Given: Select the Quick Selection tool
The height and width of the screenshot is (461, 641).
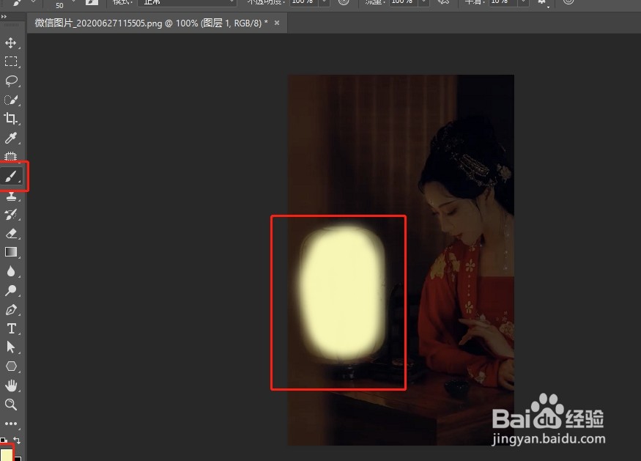Looking at the screenshot, I should [x=11, y=100].
